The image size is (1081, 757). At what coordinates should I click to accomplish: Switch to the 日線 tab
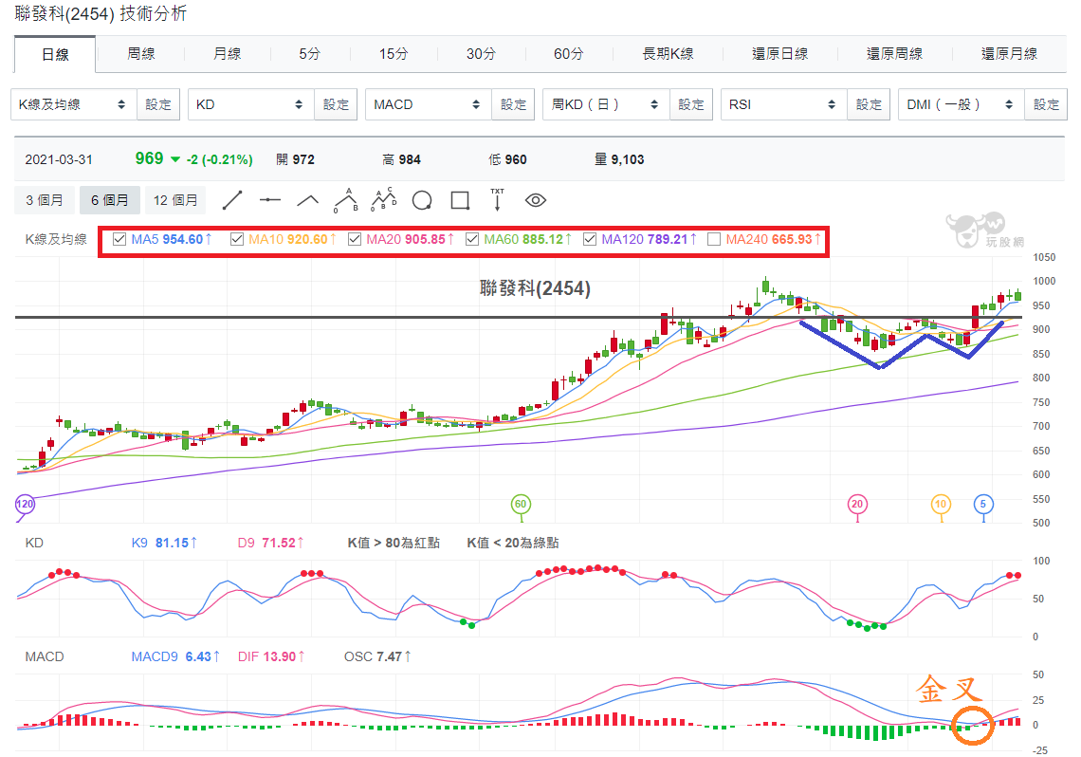55,54
